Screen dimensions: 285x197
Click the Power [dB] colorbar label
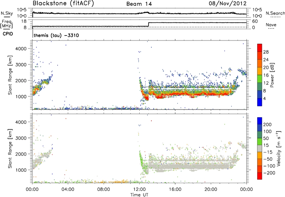tap(272, 75)
